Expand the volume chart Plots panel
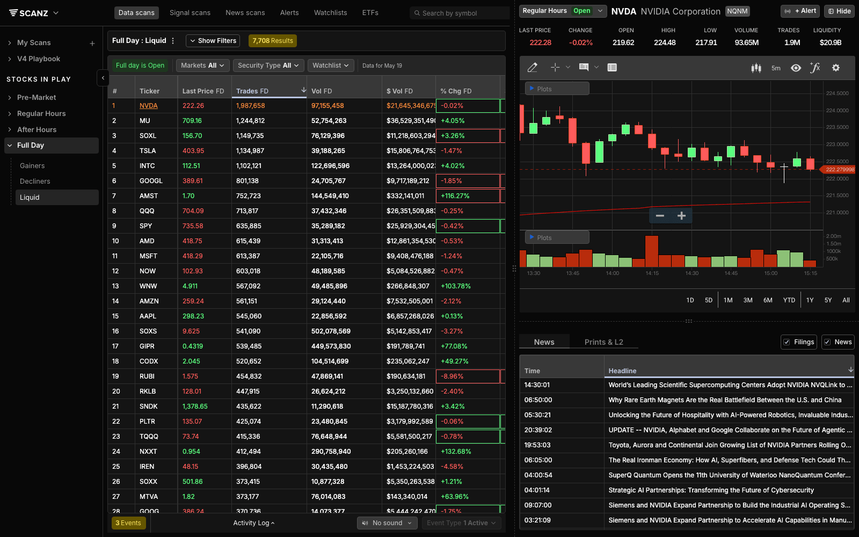The image size is (859, 537). click(x=557, y=237)
